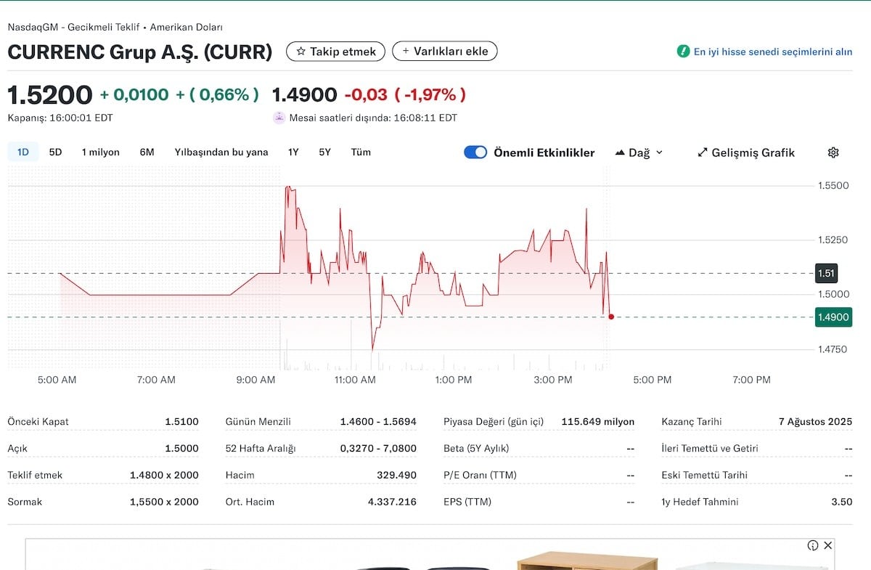Click the star icon in Takip etmek button
The height and width of the screenshot is (570, 871).
point(300,52)
